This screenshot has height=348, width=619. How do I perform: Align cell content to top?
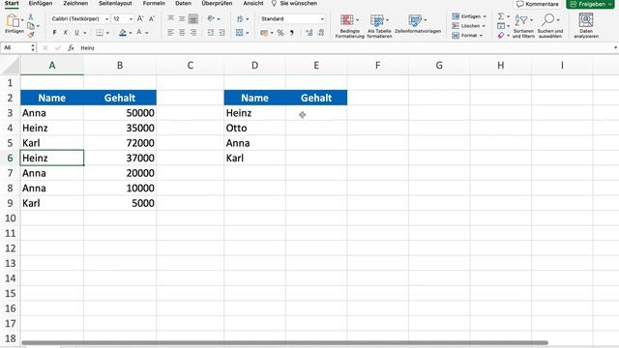(x=170, y=18)
